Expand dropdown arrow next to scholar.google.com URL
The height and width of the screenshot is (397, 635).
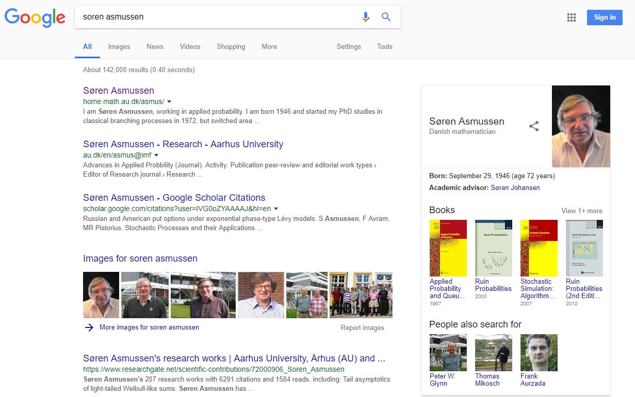[x=276, y=209]
